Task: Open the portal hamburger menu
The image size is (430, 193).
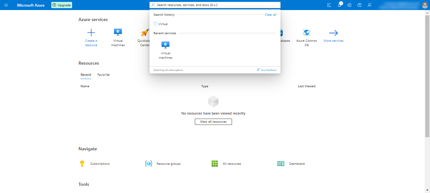Action: pyautogui.click(x=6, y=5)
